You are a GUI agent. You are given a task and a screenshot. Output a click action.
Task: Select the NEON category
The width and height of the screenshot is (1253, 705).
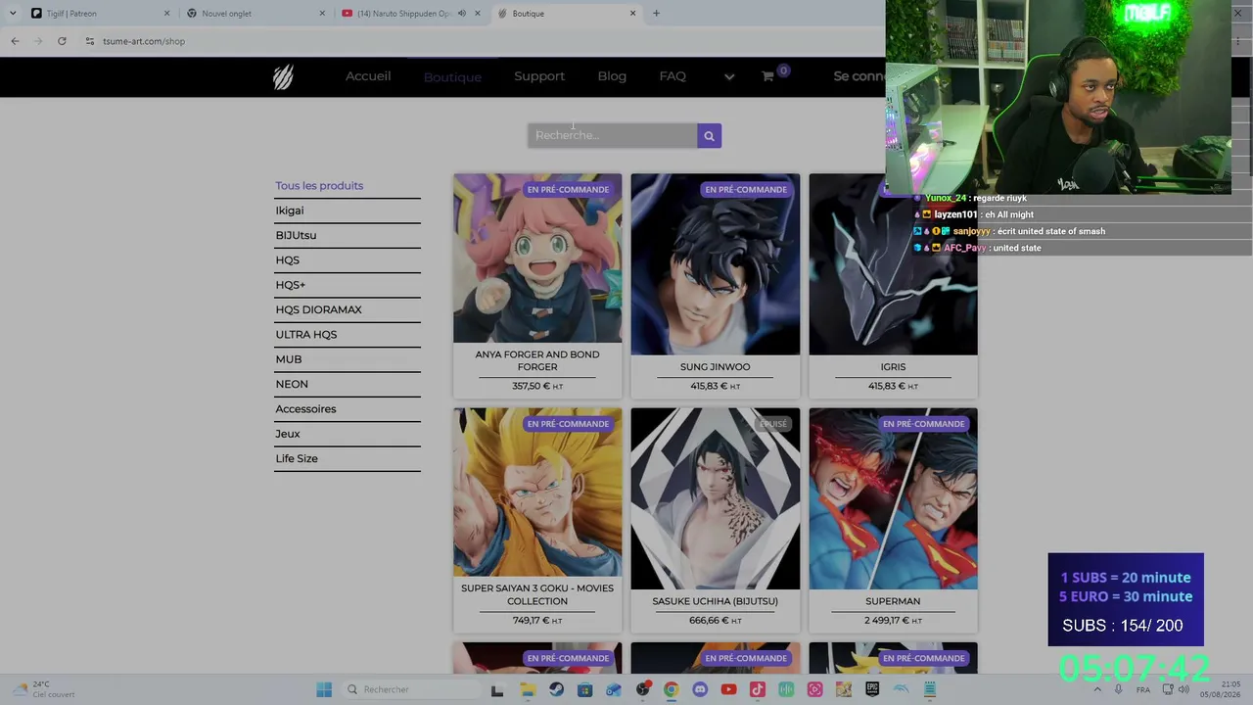[x=292, y=384]
